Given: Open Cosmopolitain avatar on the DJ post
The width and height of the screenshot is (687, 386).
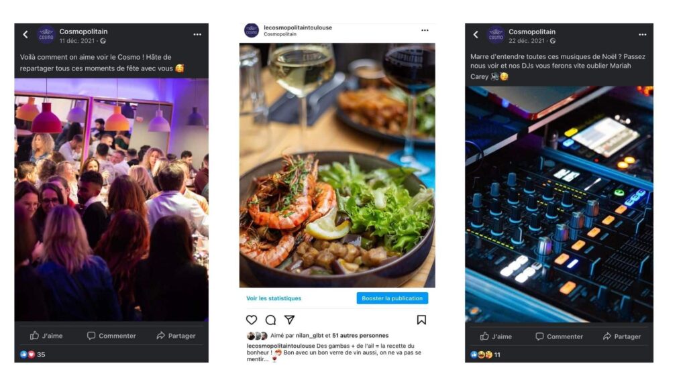Looking at the screenshot, I should [x=496, y=35].
